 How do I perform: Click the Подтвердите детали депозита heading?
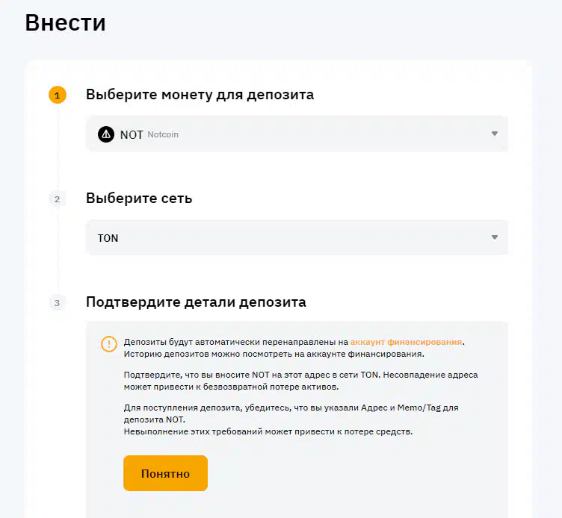tap(196, 302)
